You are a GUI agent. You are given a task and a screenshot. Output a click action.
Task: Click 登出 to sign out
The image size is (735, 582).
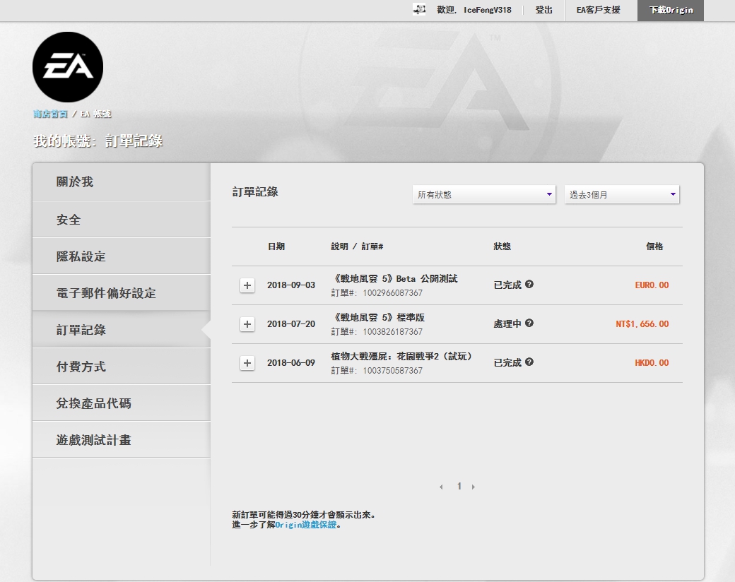pyautogui.click(x=543, y=10)
